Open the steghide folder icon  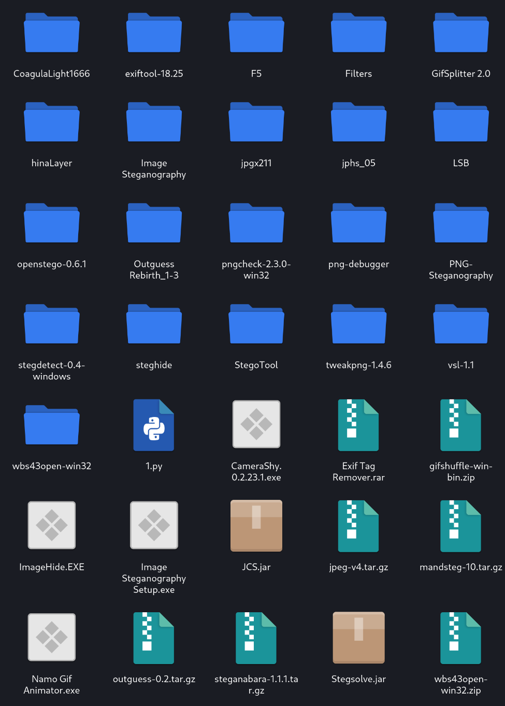point(154,324)
